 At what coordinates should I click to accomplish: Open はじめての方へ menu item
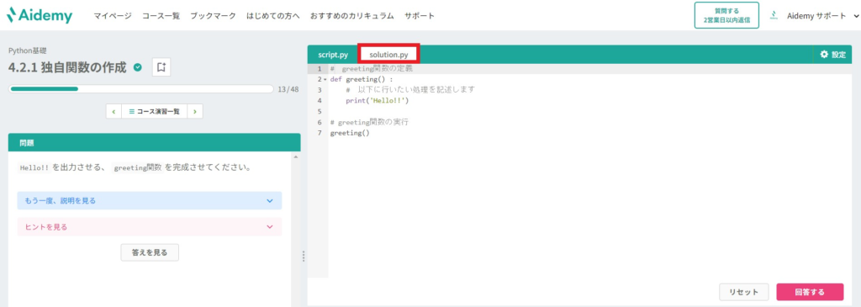(x=273, y=16)
